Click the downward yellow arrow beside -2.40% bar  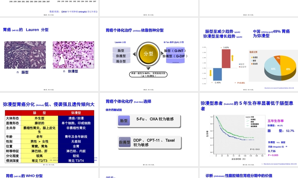point(210,73)
